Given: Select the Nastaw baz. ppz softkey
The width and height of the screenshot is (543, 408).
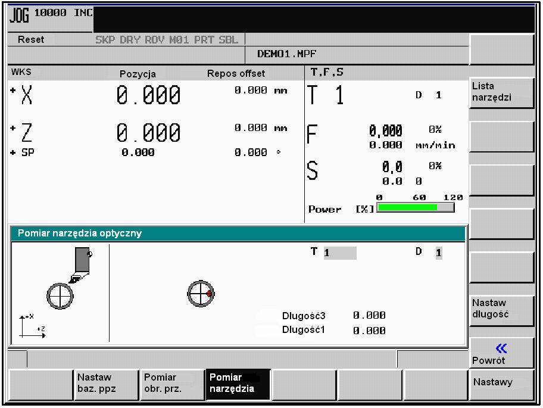Looking at the screenshot, I should (x=106, y=384).
